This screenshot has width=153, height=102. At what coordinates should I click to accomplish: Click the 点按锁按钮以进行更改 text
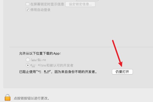(32, 98)
